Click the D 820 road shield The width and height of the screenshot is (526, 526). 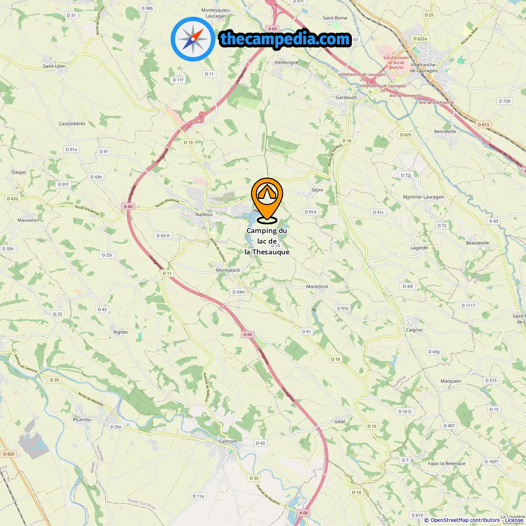(9, 454)
